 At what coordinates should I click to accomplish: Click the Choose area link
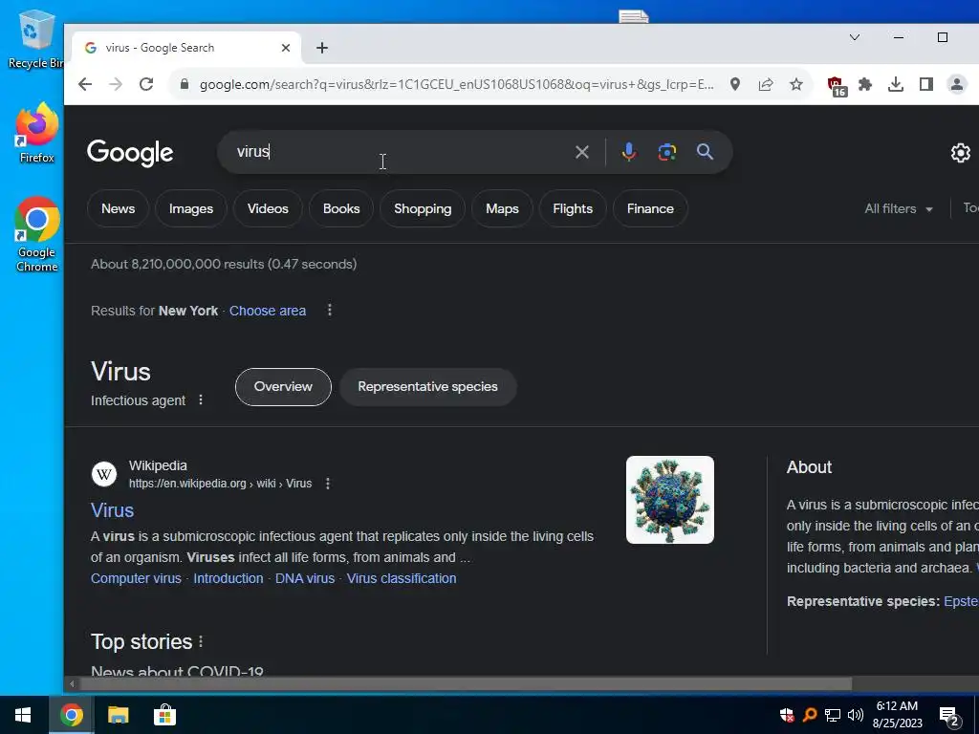(268, 311)
